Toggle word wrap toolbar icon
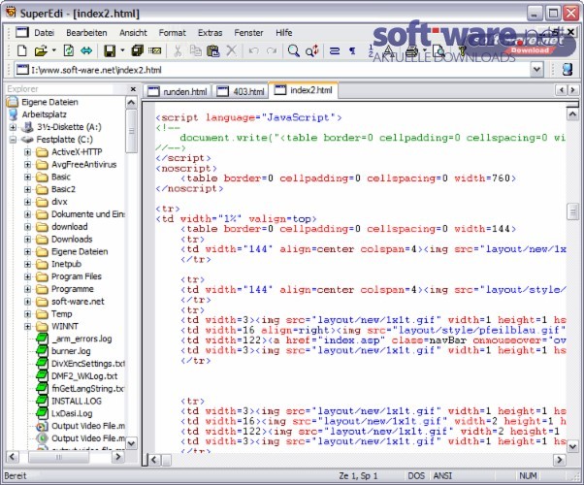 [x=335, y=50]
